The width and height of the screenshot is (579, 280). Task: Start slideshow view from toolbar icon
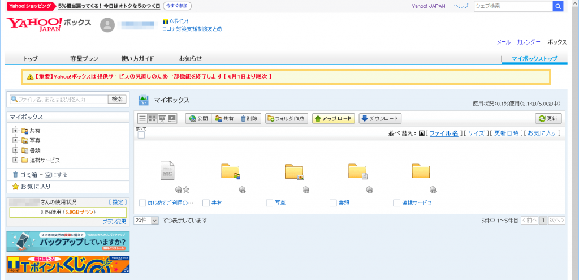pos(172,119)
